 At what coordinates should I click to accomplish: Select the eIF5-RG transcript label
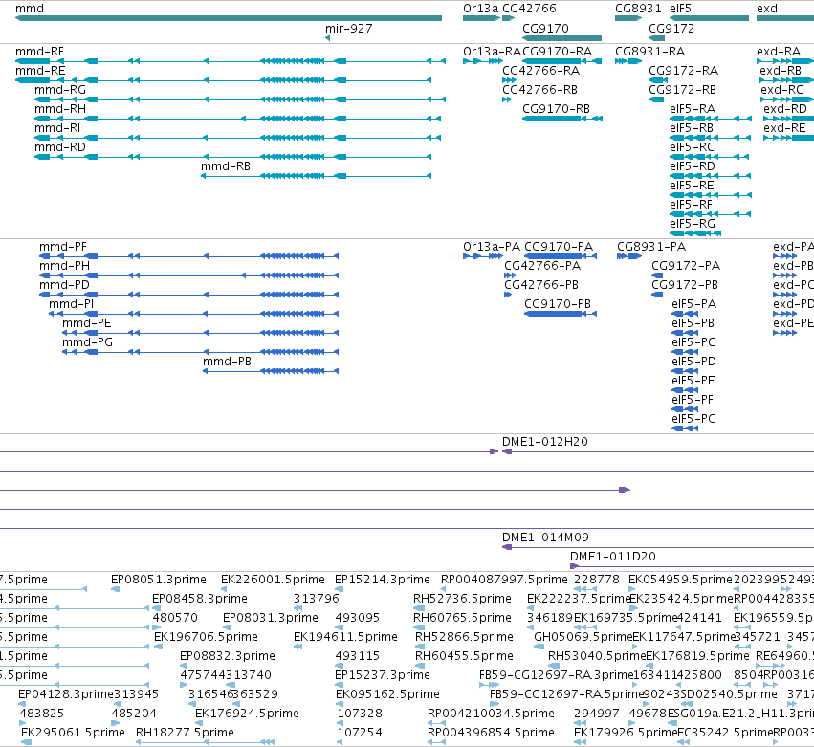[x=693, y=224]
